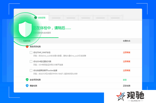Open the blank tab next to 安全巡检
Screen dimensions: 156x103
[56, 18]
